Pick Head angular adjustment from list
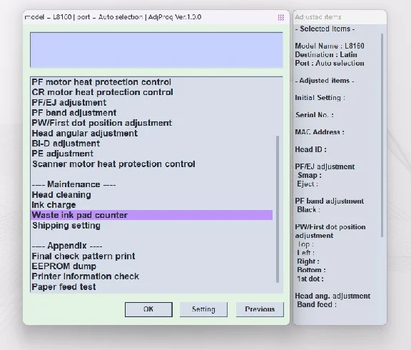Image resolution: width=411 pixels, height=350 pixels. coord(84,134)
